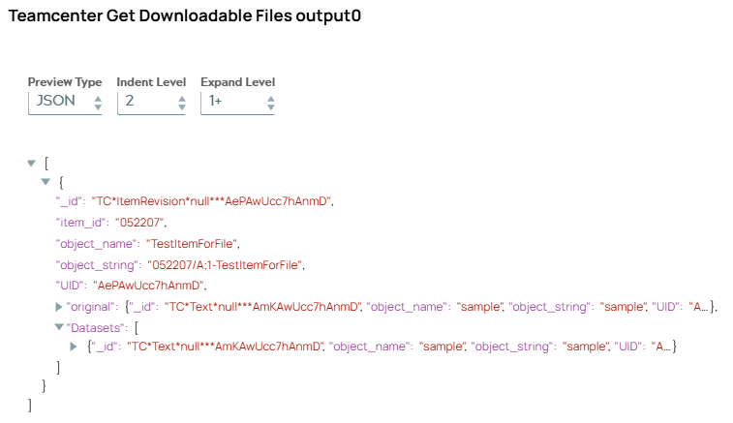733x423 pixels.
Task: Click the "_id" key in first object
Action: point(71,201)
